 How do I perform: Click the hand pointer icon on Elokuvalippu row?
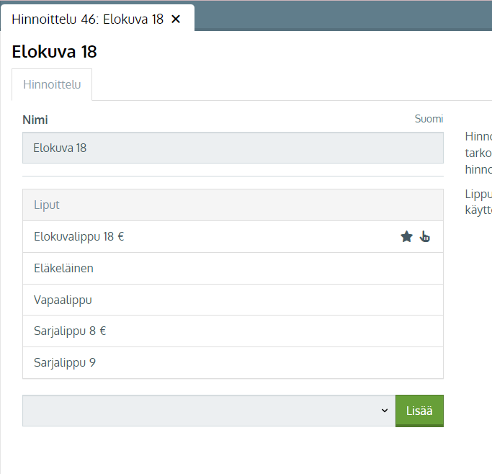(x=425, y=236)
